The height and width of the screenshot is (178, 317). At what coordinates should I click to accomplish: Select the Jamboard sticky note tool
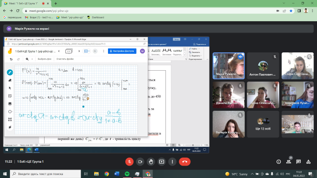pyautogui.click(x=10, y=96)
